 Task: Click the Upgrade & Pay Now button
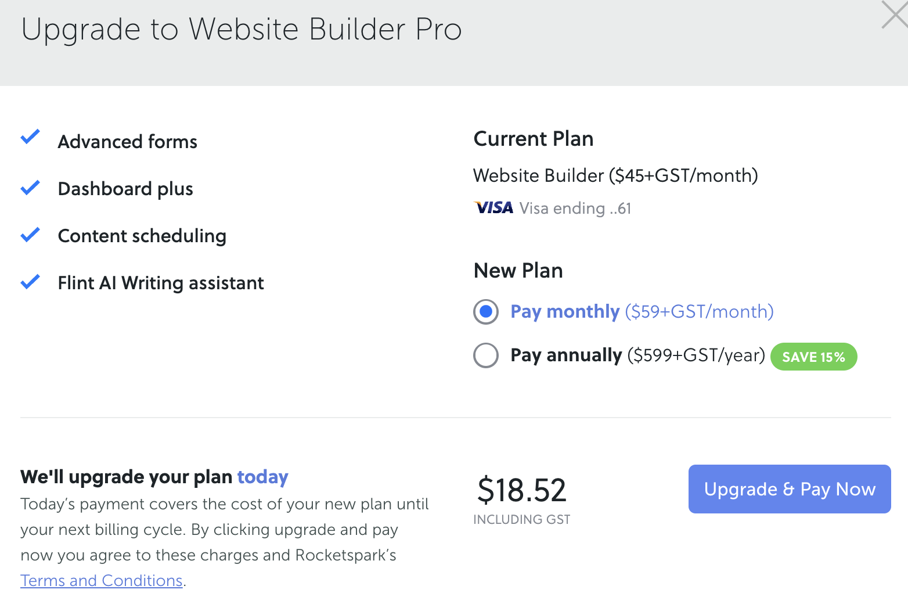(x=790, y=489)
